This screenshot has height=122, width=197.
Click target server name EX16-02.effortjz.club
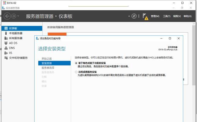click(x=168, y=50)
